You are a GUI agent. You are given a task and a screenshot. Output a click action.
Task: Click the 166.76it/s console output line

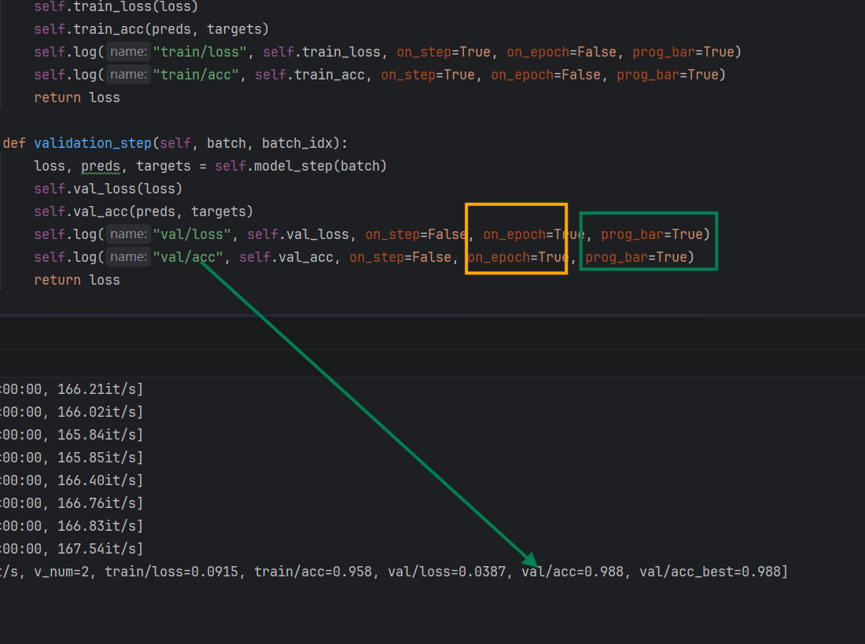point(72,503)
